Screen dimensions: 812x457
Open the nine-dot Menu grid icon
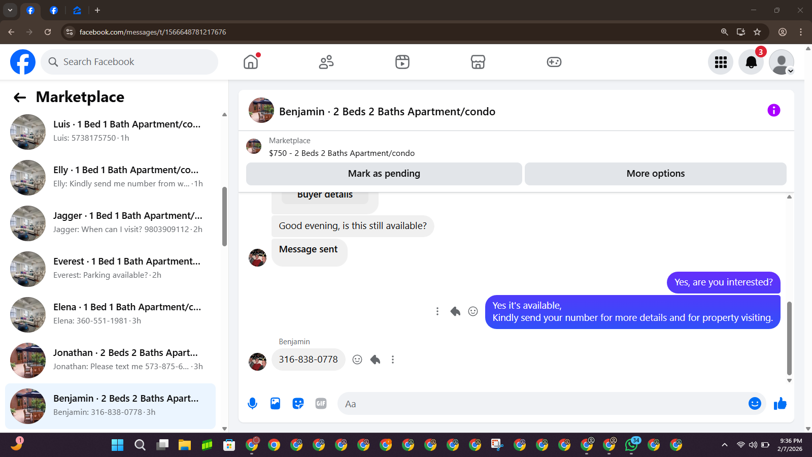point(721,62)
